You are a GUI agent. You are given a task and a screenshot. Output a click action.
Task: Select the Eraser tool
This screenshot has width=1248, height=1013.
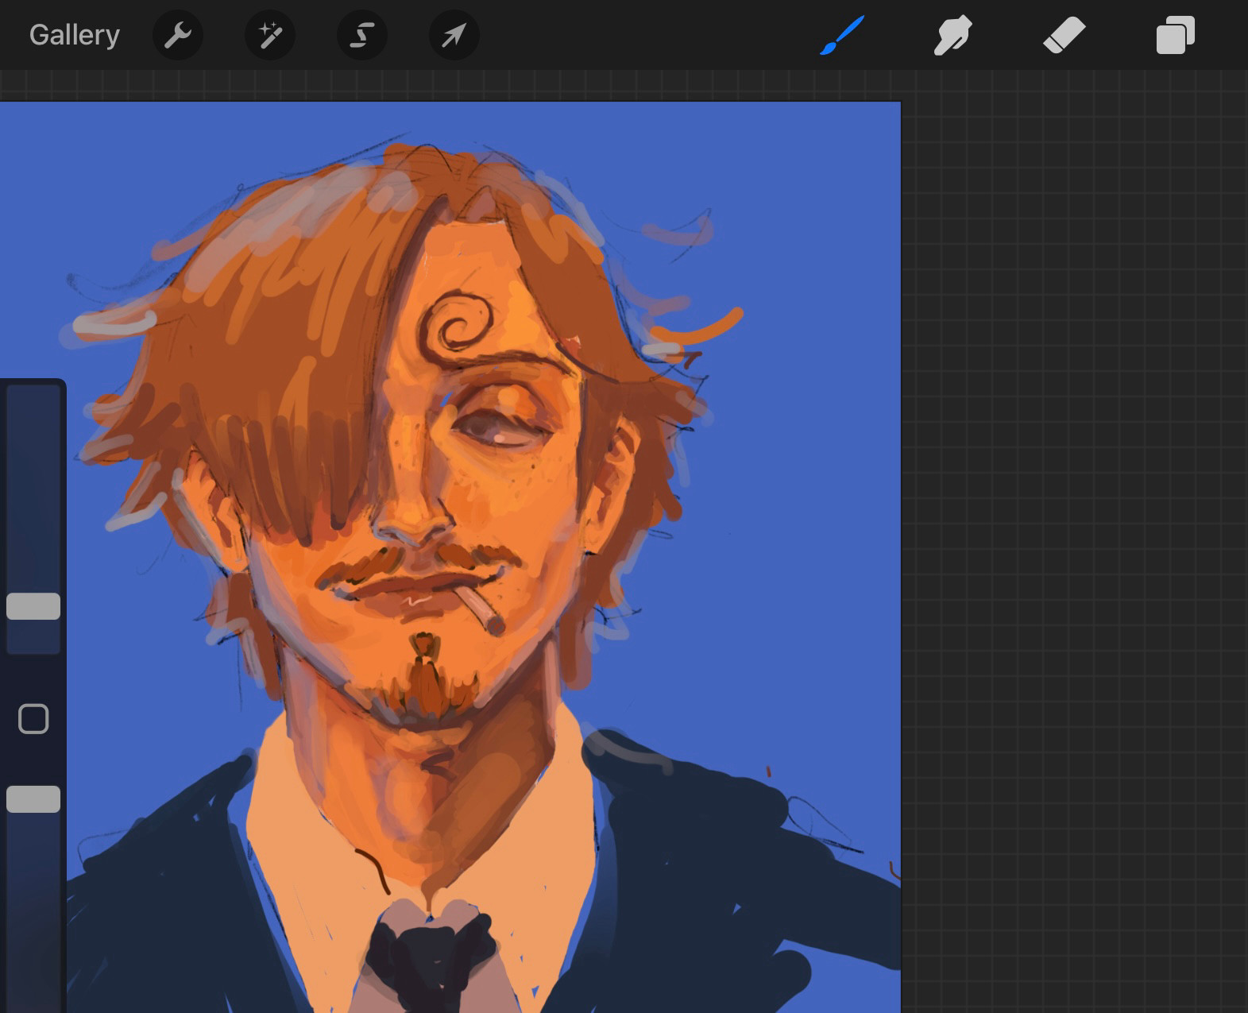point(1064,36)
